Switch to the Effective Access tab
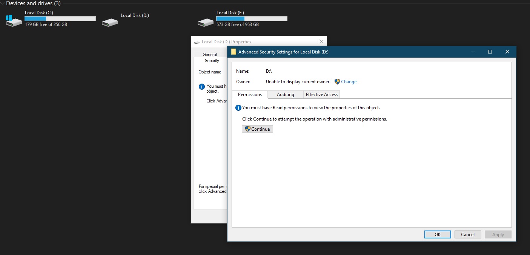The height and width of the screenshot is (255, 530). [321, 95]
